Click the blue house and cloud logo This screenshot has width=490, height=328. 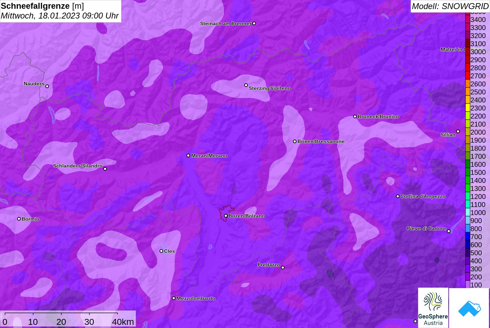point(469,308)
